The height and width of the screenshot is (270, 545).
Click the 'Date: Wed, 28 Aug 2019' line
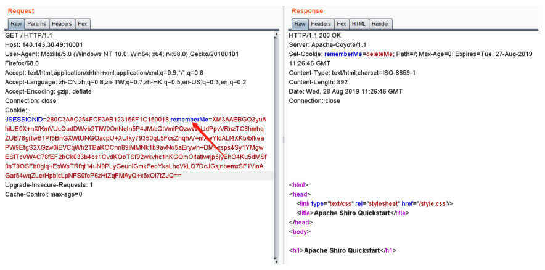pyautogui.click(x=346, y=92)
